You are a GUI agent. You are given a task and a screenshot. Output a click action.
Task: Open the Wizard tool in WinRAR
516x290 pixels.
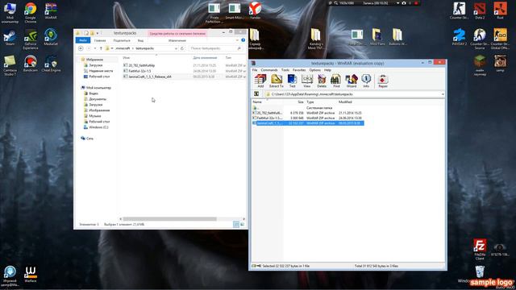(352, 81)
